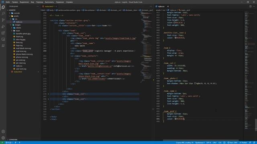
Task: Open logo.svg in explorer
Action: (x=23, y=45)
